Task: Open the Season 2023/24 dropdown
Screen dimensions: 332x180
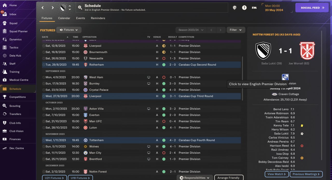Action: click(x=191, y=30)
